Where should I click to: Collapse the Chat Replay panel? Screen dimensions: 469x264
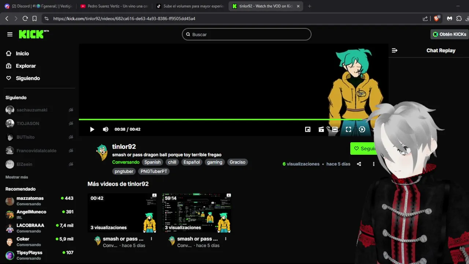coord(395,51)
